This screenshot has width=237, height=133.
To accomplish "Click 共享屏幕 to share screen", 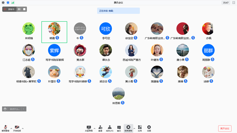I will click(89, 127).
